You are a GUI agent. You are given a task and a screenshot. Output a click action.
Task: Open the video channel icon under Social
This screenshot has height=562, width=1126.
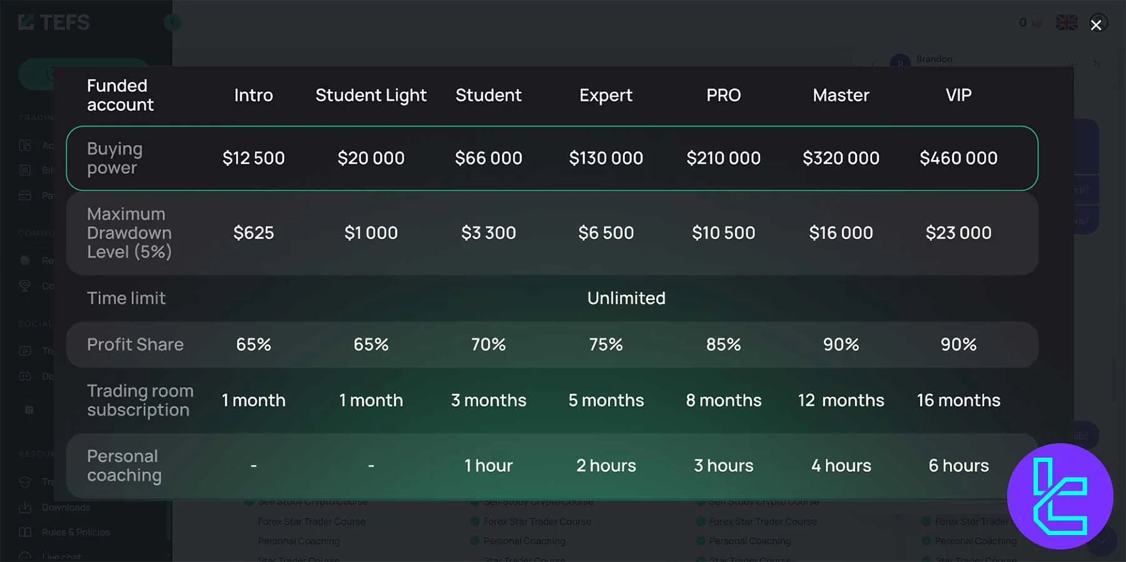[x=24, y=350]
